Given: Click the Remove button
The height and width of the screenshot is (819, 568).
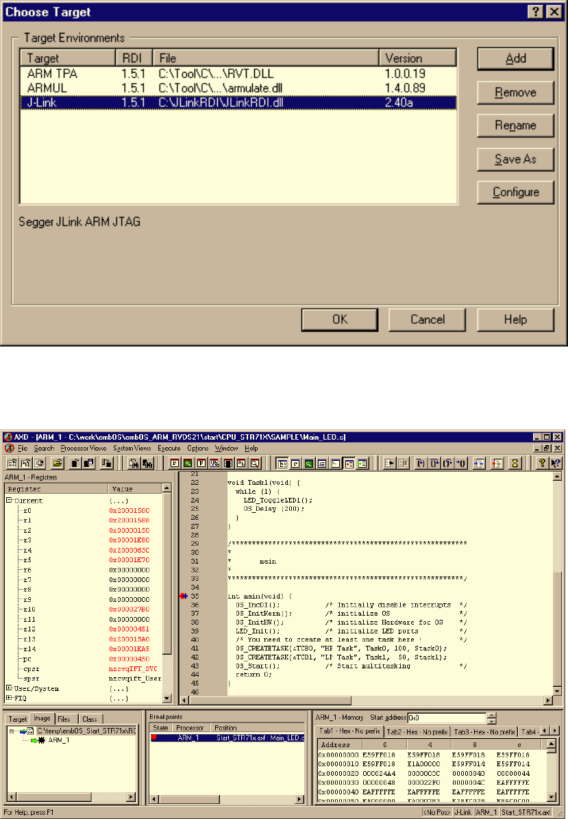Looking at the screenshot, I should pos(515,92).
